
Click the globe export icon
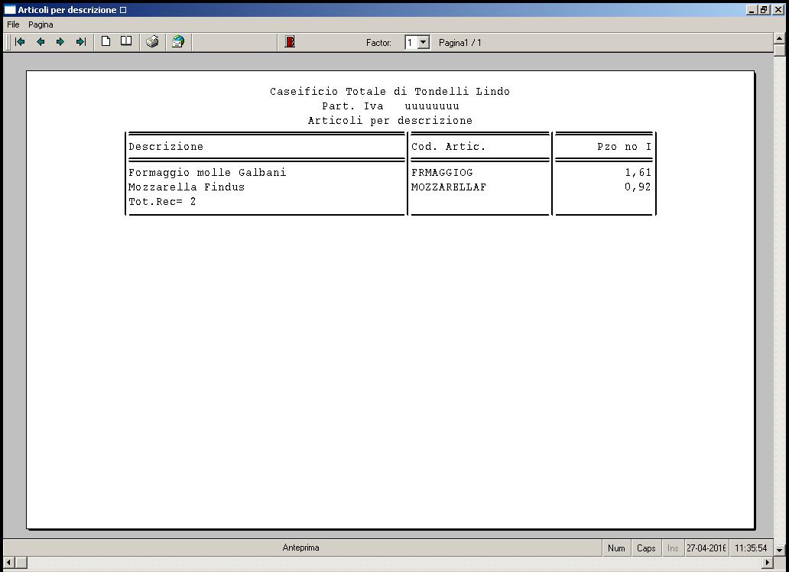[178, 42]
